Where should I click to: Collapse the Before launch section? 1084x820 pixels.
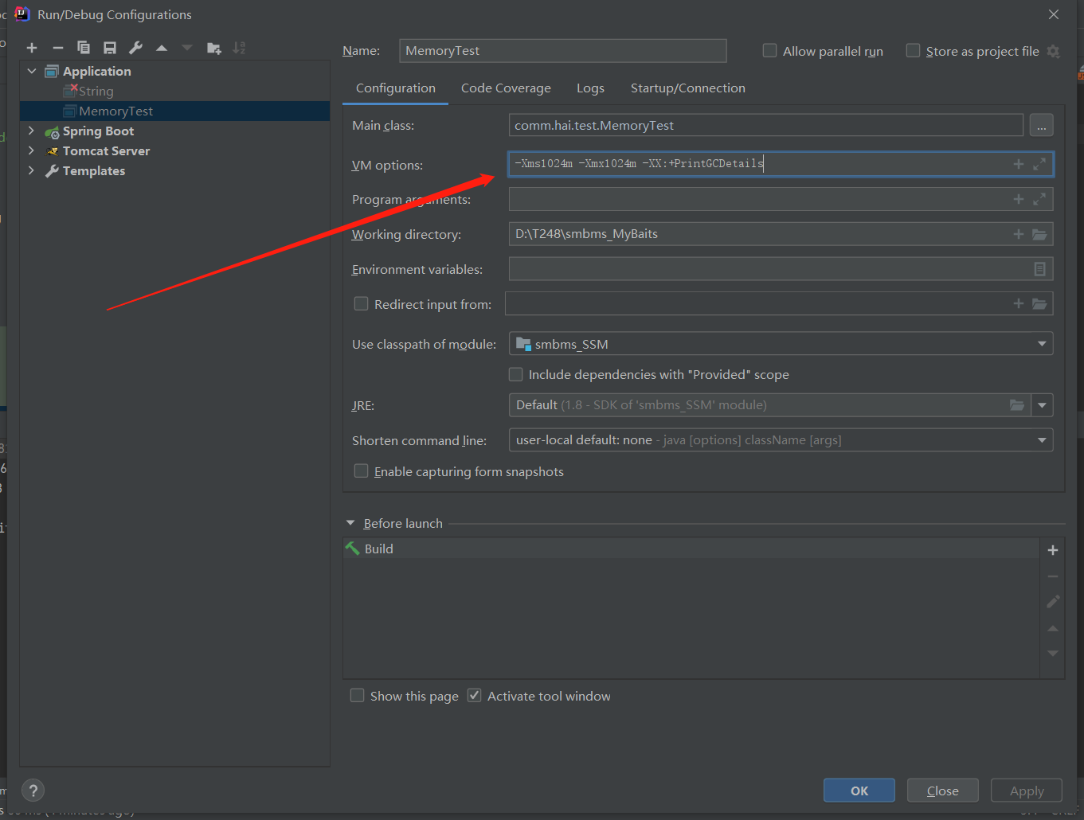tap(350, 523)
